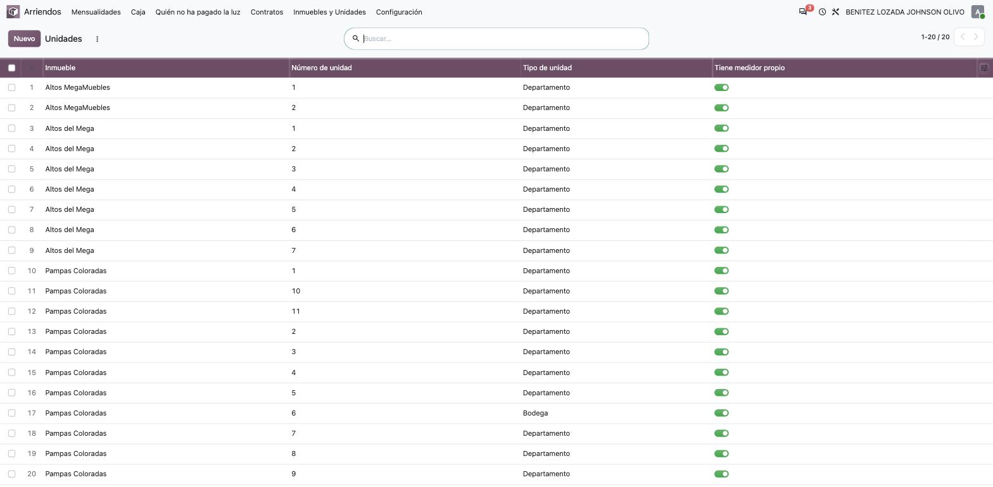Viewport: 993px width, 487px height.
Task: Open the user avatar menu
Action: (978, 12)
